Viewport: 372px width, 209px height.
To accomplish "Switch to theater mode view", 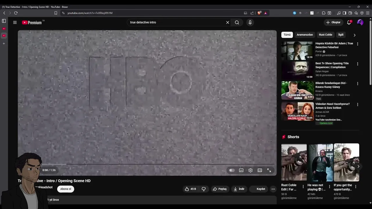I will click(260, 170).
